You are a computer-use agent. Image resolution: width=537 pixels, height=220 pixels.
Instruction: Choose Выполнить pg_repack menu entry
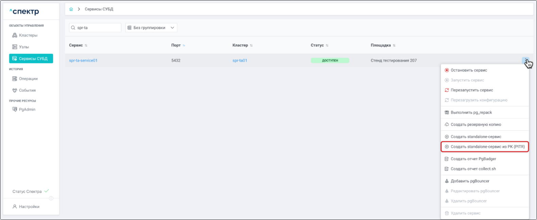coord(485,113)
